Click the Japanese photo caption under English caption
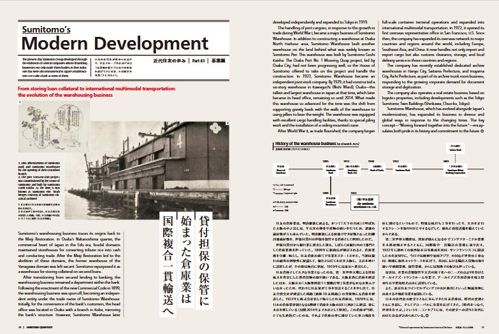Viewport: 499px width, 334px height. (39, 211)
